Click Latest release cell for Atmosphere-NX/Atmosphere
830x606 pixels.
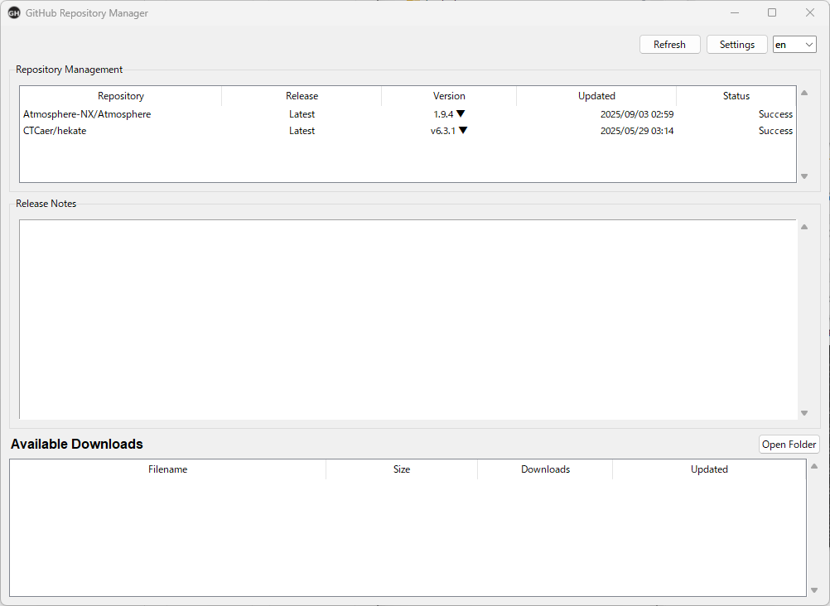(302, 114)
